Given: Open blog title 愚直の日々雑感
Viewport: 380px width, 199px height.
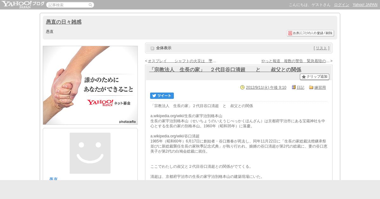Looking at the screenshot, I should 64,22.
